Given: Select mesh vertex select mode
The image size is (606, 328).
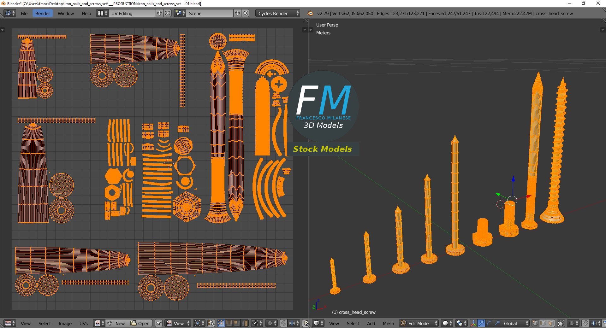Looking at the screenshot, I should click(536, 323).
